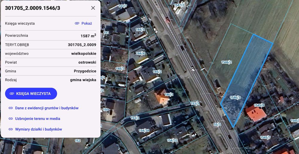Select parcel 153/2 label
The width and height of the screenshot is (299, 154).
tap(135, 118)
